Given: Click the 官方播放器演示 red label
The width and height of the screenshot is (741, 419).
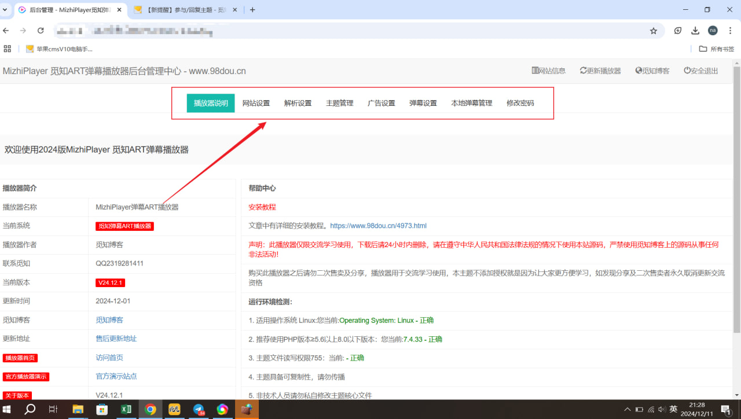Looking at the screenshot, I should point(25,377).
